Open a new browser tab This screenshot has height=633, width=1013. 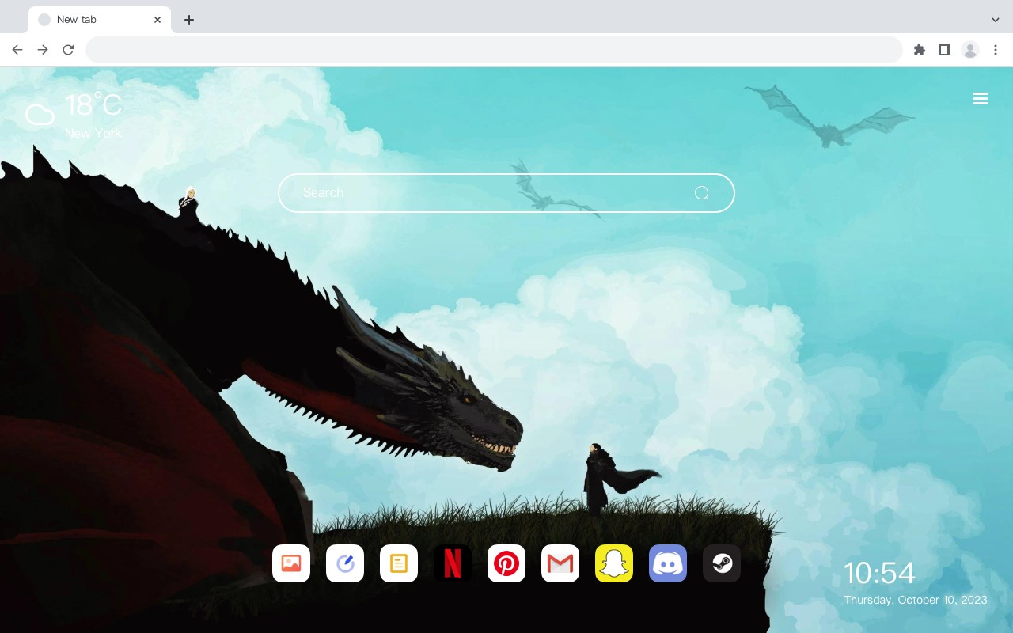point(188,20)
